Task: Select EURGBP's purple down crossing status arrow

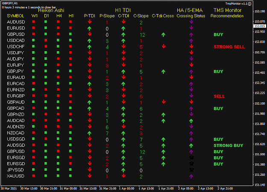Action: click(x=191, y=96)
